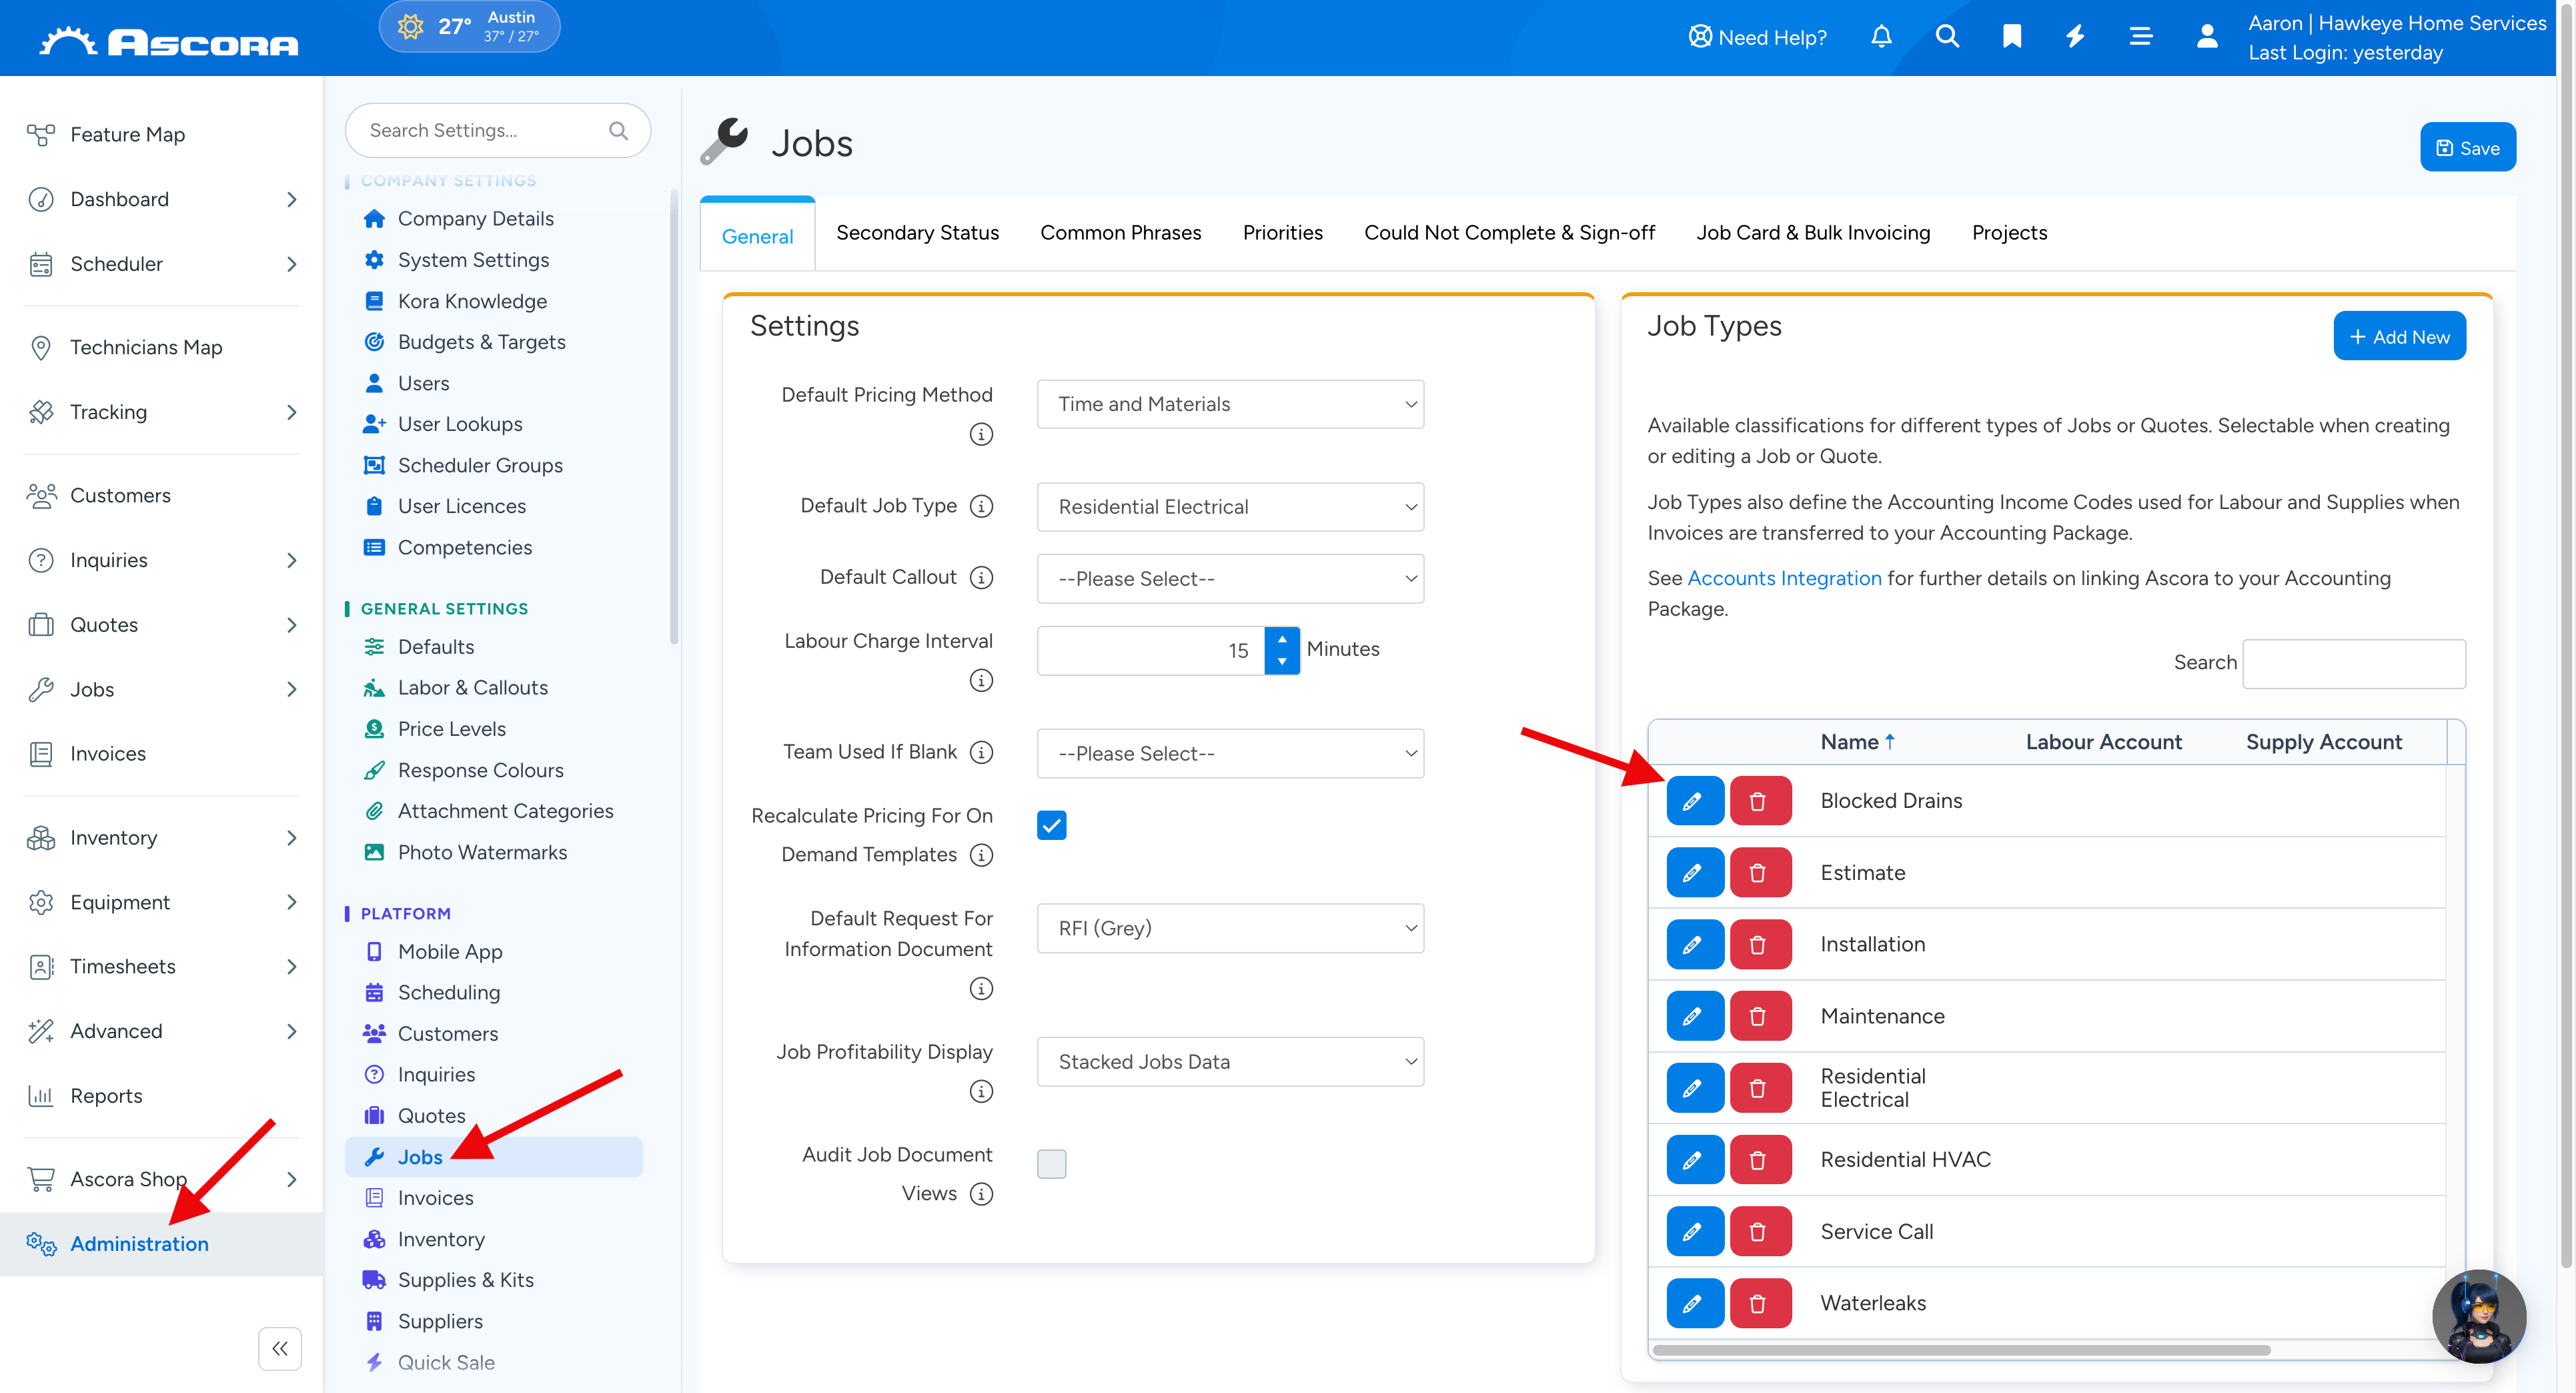Increase the Labour Charge Interval stepper
The height and width of the screenshot is (1393, 2576).
(1282, 639)
